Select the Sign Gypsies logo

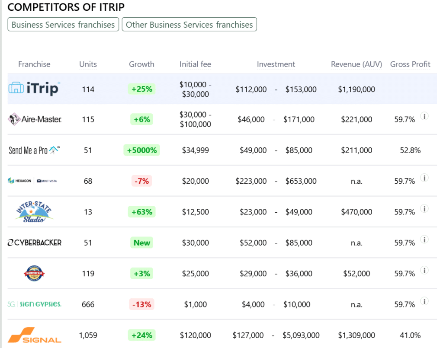[35, 304]
